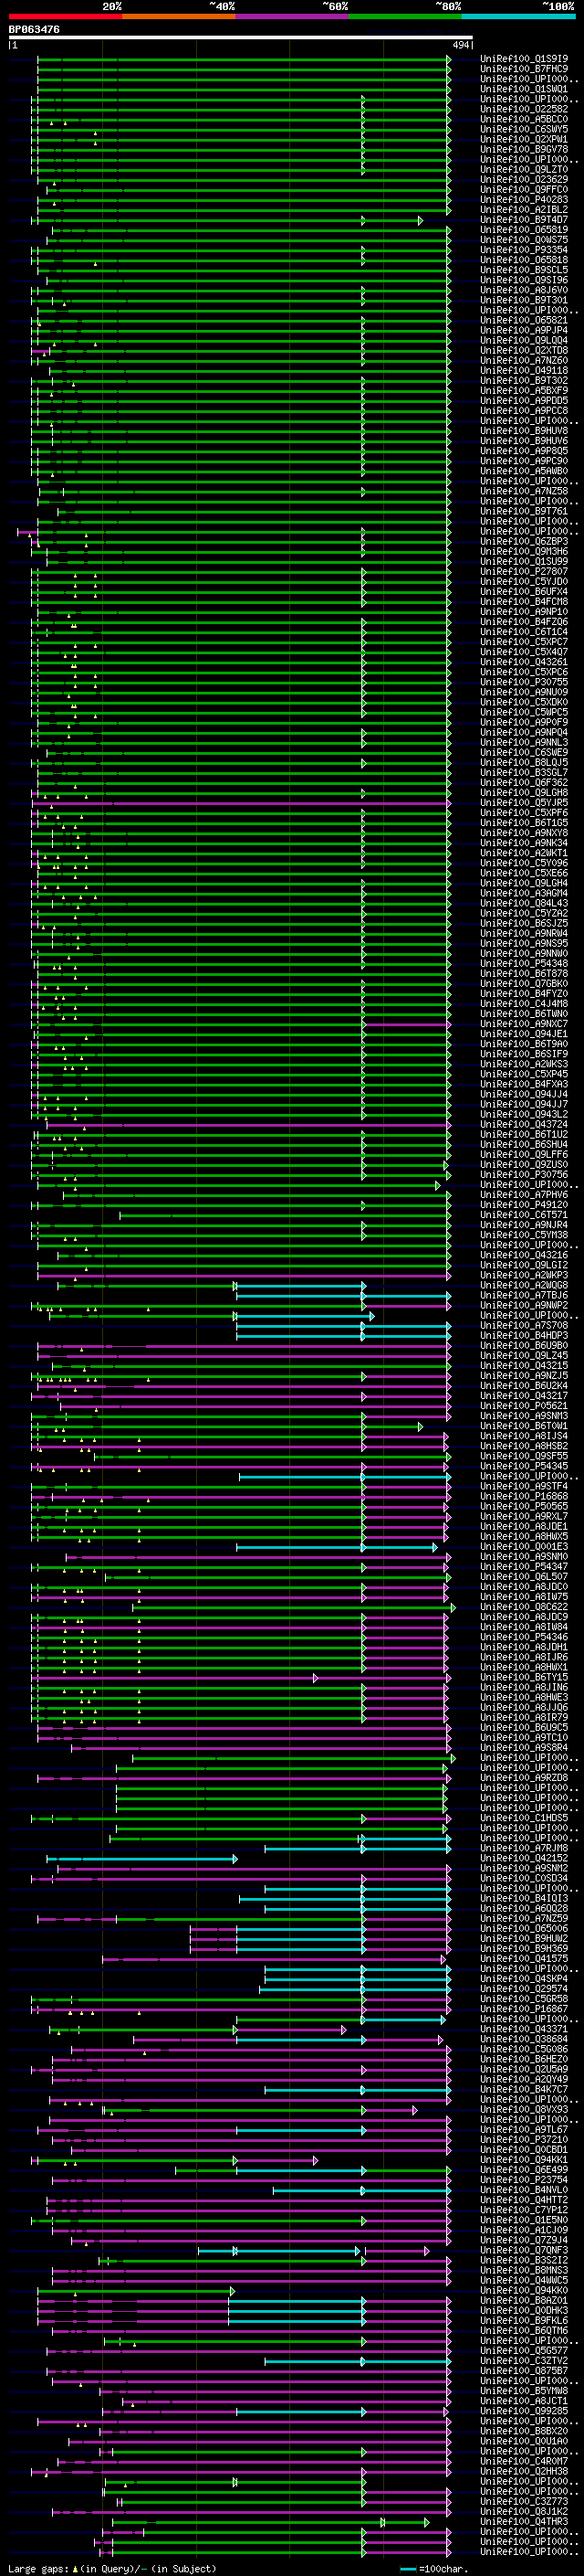The width and height of the screenshot is (584, 2576).
Task: Click the UniRef100_O65006 label
Action: 524,1928
